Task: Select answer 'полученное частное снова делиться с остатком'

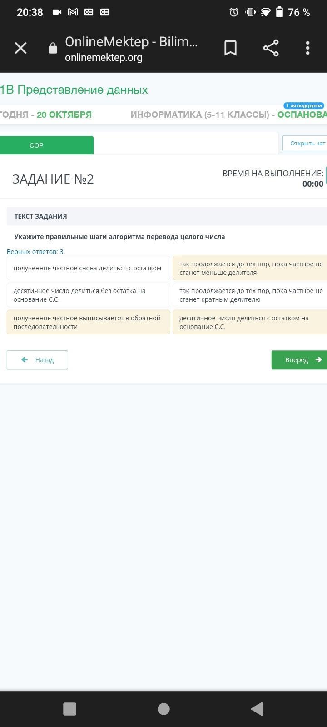Action: [x=88, y=268]
